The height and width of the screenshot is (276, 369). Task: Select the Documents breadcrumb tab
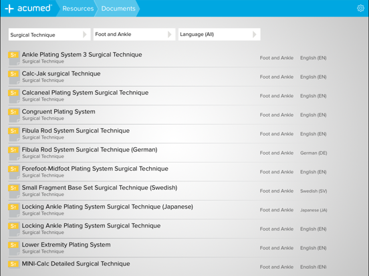pyautogui.click(x=118, y=9)
